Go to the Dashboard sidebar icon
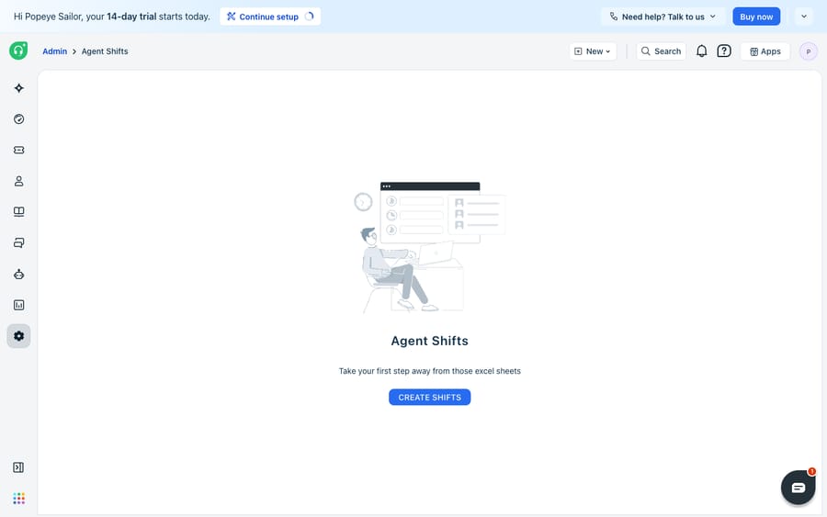The width and height of the screenshot is (827, 517). (x=19, y=119)
